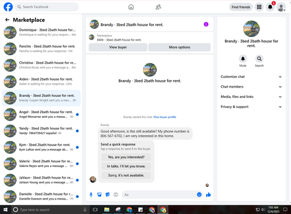Click the View buyer button

click(x=118, y=47)
